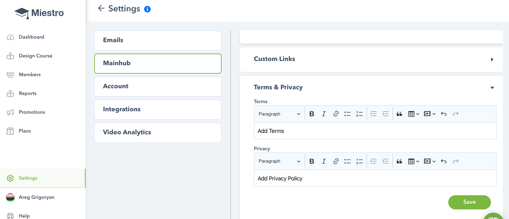Image resolution: width=509 pixels, height=219 pixels.
Task: Click the Reports icon in sidebar
Action: pos(10,94)
